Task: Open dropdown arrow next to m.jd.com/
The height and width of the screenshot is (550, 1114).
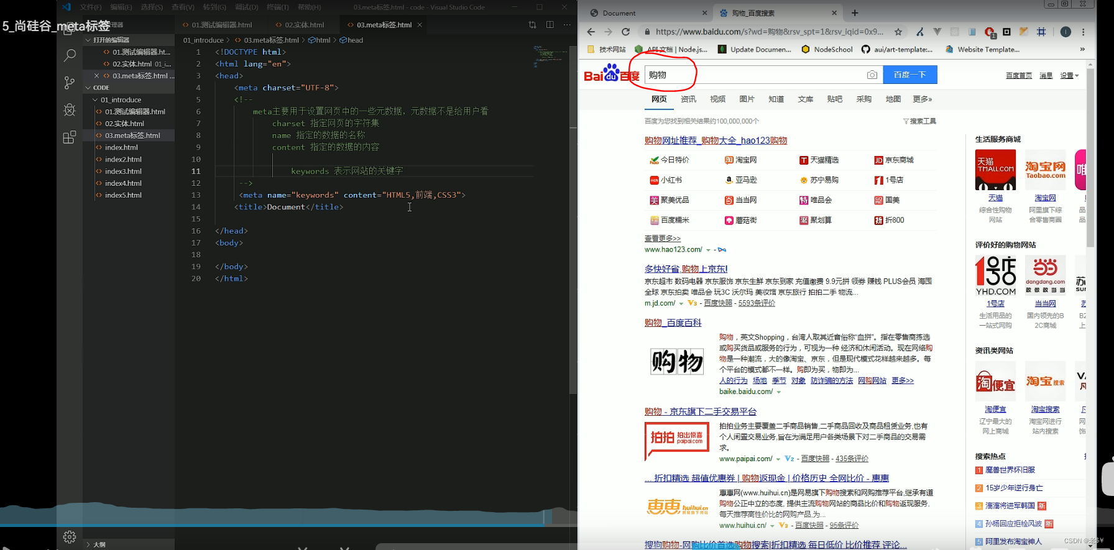Action: [x=681, y=303]
